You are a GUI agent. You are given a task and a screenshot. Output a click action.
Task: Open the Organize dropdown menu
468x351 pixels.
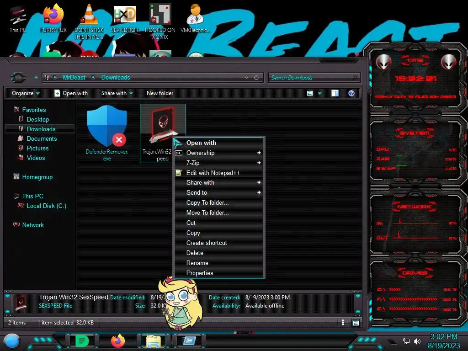26,93
